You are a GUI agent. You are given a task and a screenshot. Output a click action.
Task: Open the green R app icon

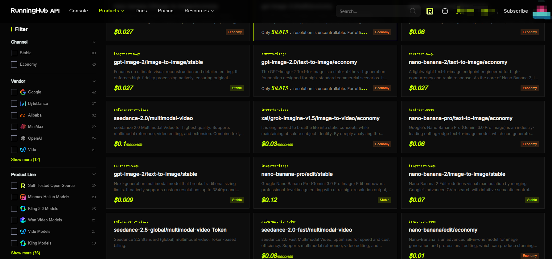pos(430,11)
